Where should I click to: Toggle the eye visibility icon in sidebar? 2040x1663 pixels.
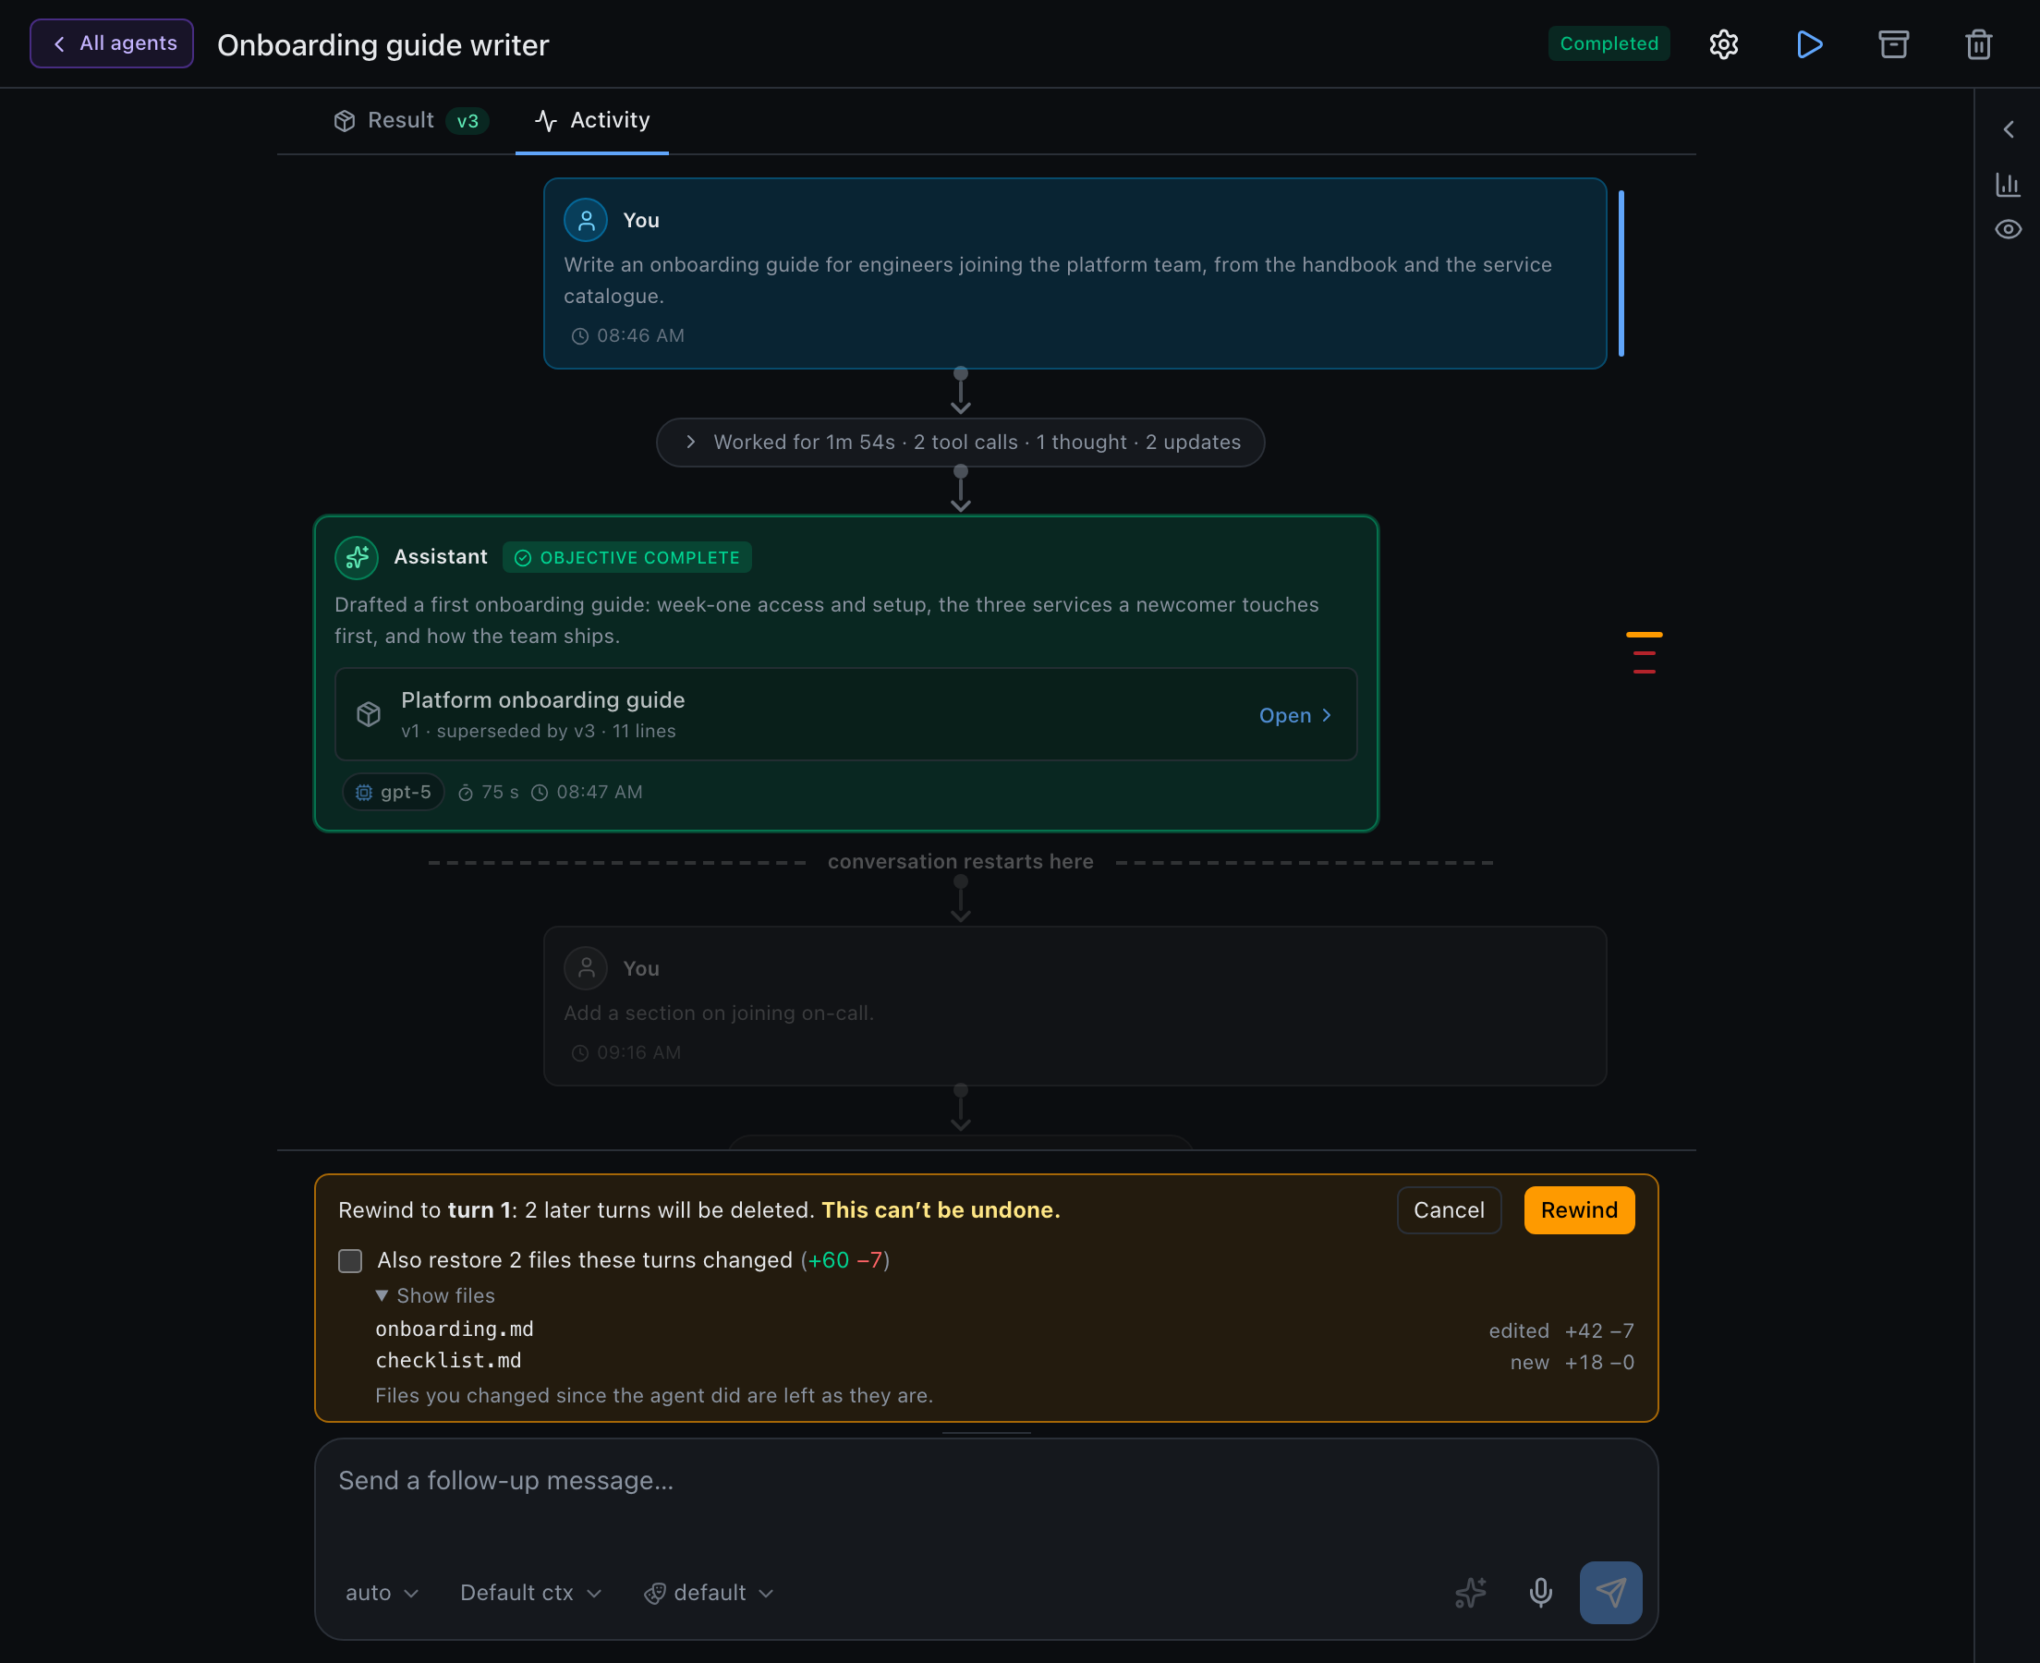(2009, 230)
